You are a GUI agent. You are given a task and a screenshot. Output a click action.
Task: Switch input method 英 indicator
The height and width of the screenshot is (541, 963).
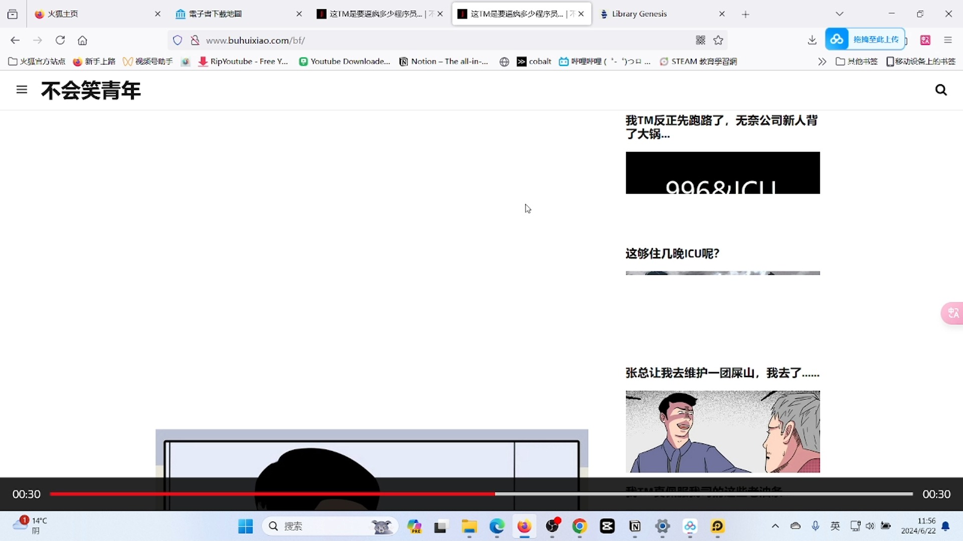pos(835,525)
